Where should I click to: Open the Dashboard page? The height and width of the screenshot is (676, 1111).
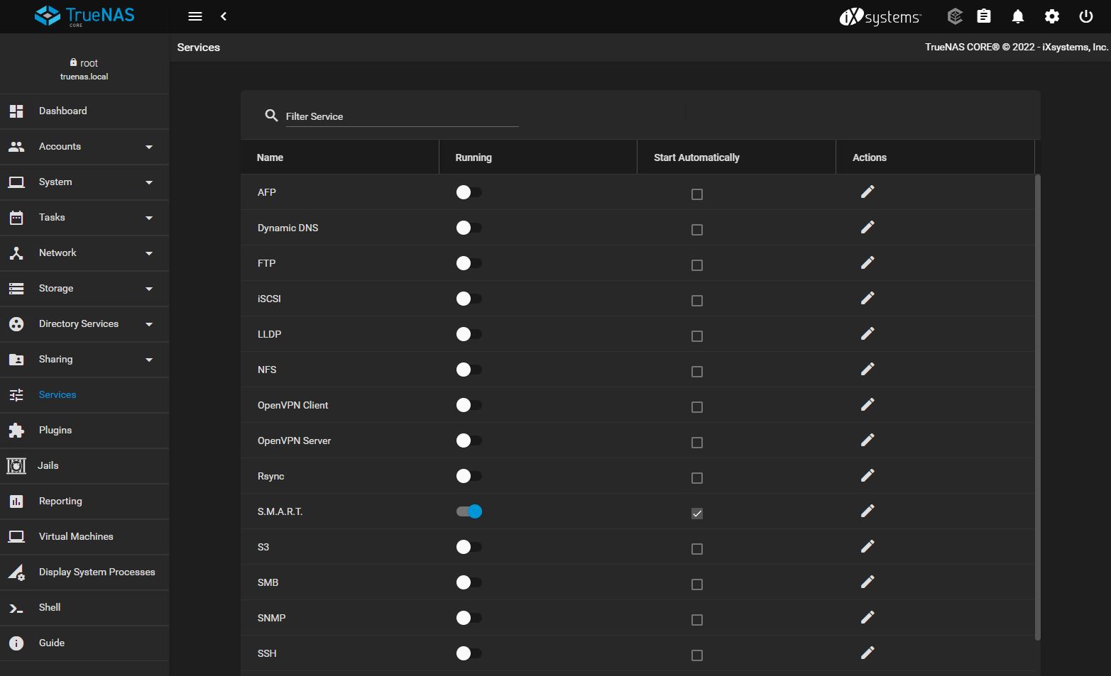pos(63,111)
